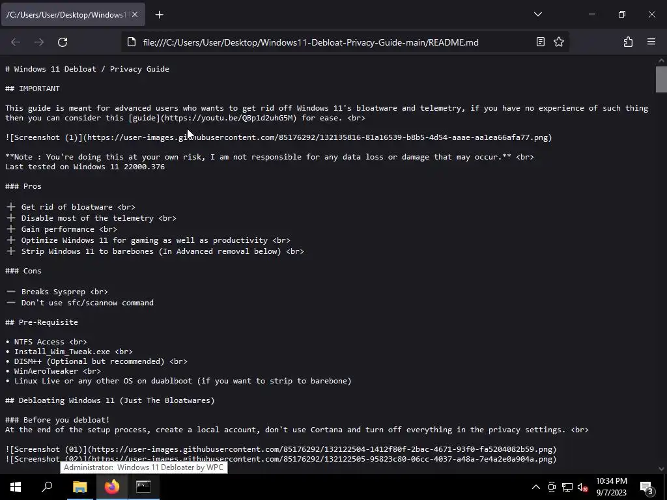This screenshot has height=500, width=667.
Task: Open File Explorer from the taskbar
Action: click(79, 487)
